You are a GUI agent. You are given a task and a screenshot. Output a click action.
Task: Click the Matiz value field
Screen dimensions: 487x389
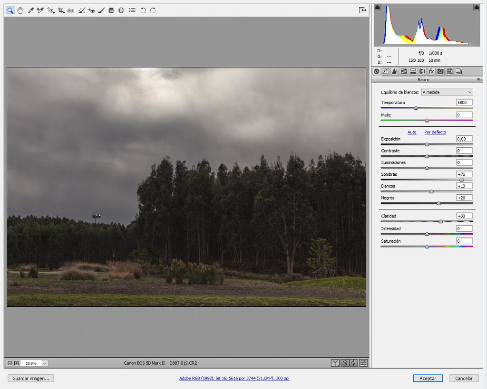(464, 115)
